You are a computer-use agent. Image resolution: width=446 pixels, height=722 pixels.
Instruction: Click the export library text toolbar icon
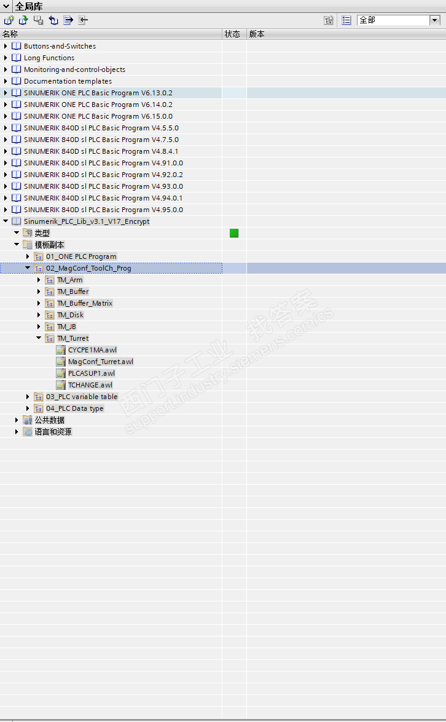(x=68, y=20)
